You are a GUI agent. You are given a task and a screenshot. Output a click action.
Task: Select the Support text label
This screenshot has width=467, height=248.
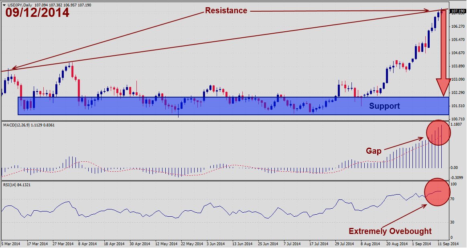[384, 106]
